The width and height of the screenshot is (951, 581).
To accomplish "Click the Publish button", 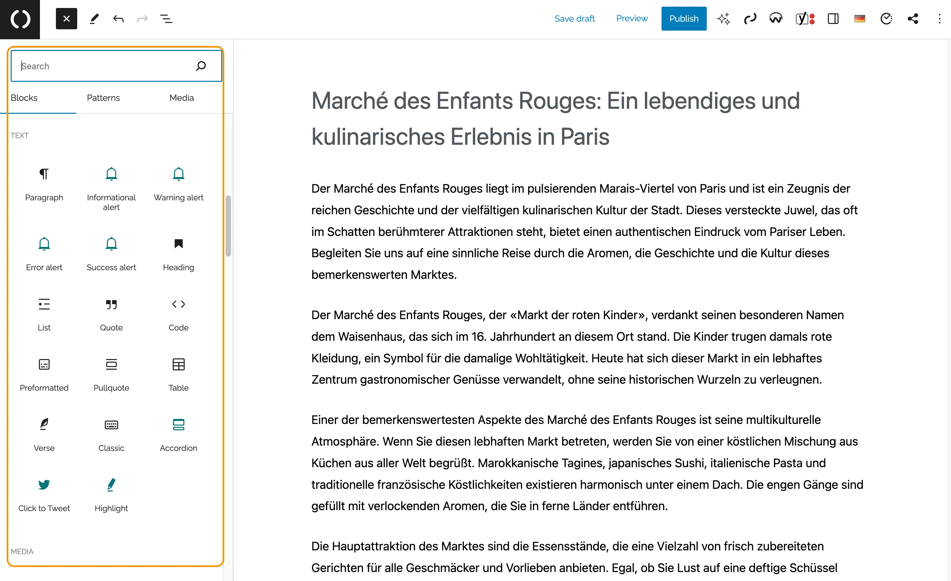I will click(x=683, y=19).
